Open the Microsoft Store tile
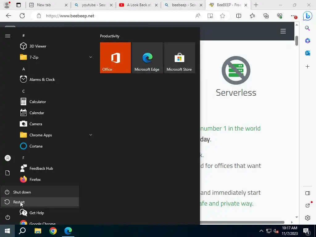The image size is (316, 237). [x=180, y=58]
